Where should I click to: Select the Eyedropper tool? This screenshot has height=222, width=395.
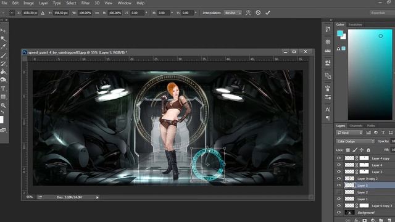[x=3, y=47]
